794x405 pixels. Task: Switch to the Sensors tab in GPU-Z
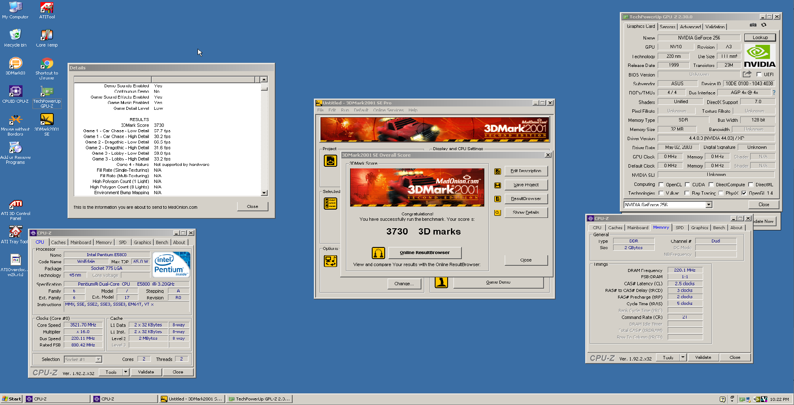point(667,27)
